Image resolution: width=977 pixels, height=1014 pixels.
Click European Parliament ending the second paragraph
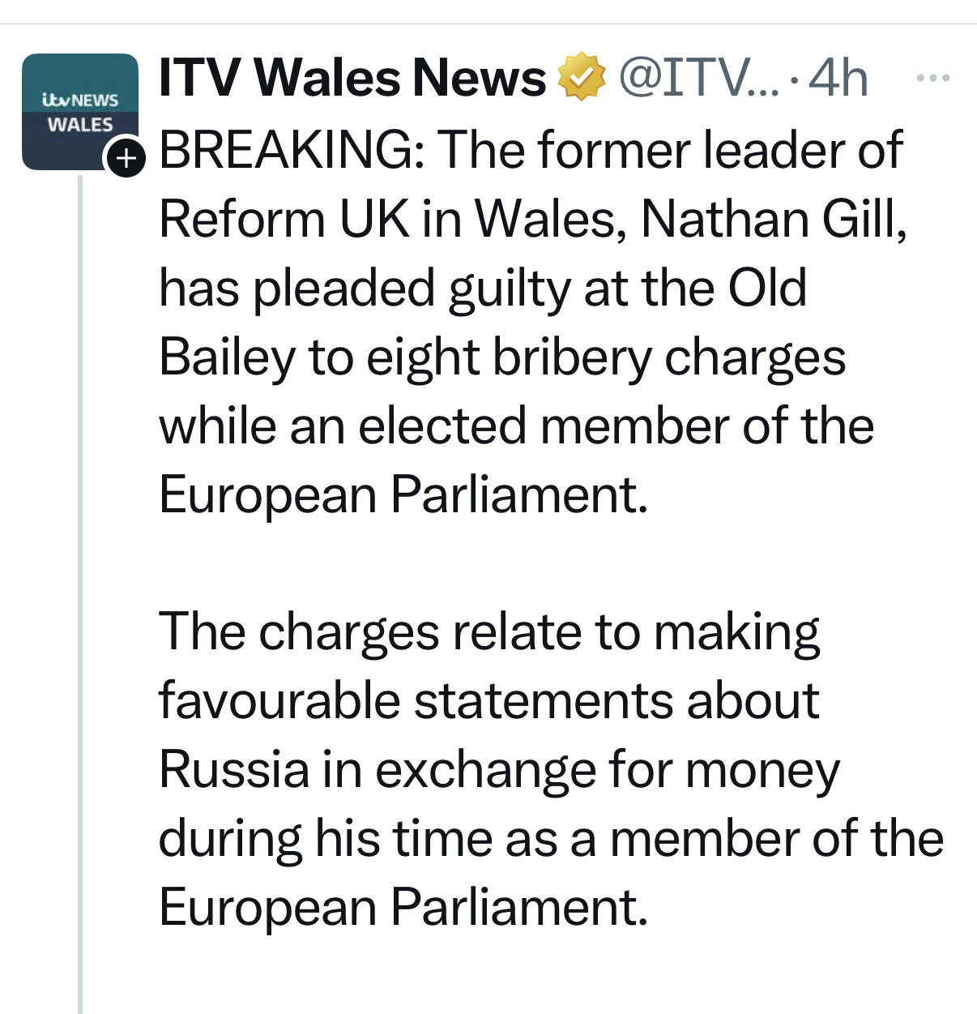403,906
